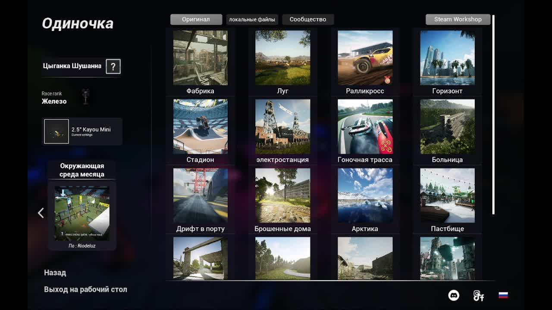Click Выход на рабочий стол

[x=85, y=289]
